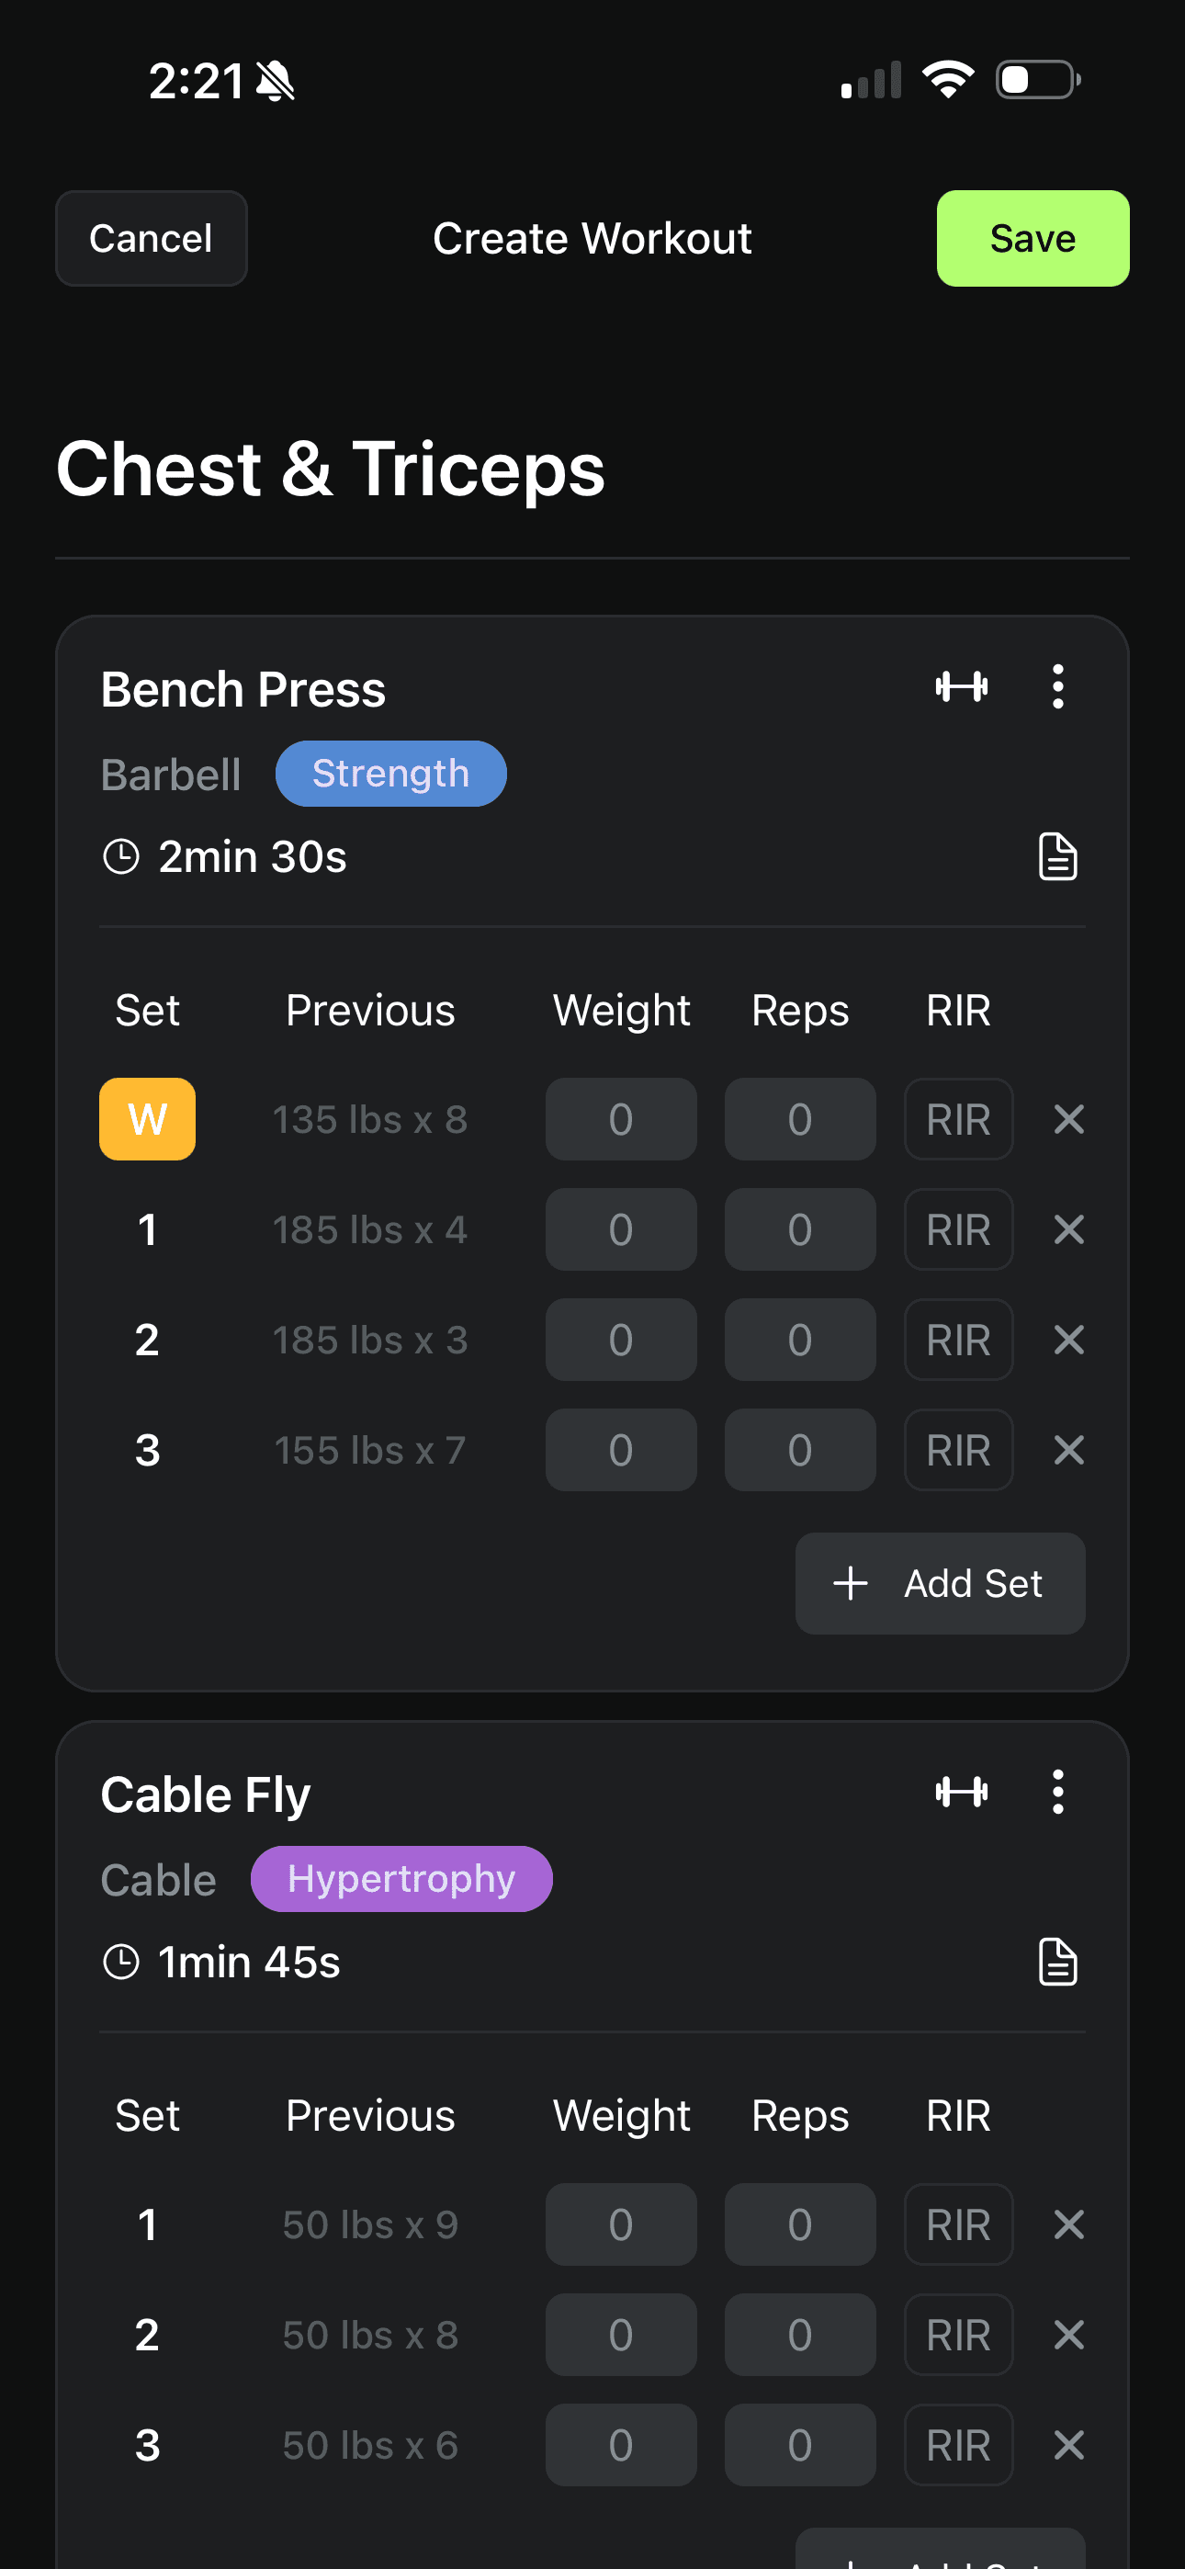Open the Cable Fly notes document icon
This screenshot has height=2569, width=1185.
1057,1961
